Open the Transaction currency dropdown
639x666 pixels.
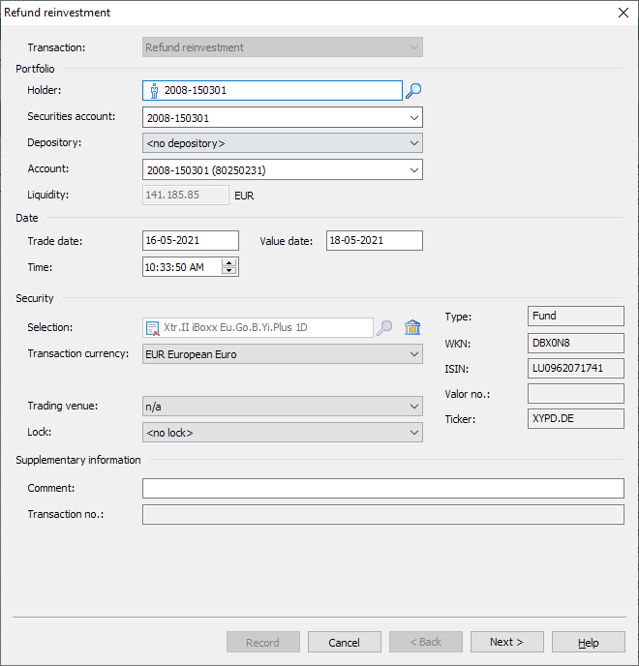click(x=413, y=354)
